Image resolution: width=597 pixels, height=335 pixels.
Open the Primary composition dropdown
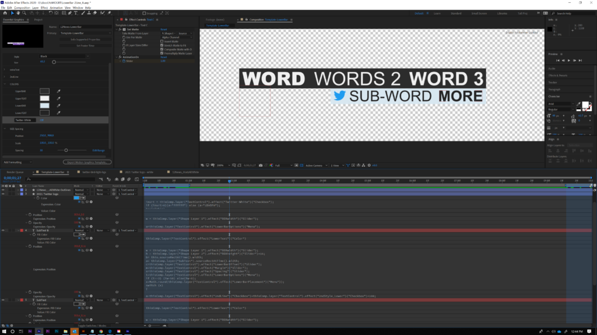(x=85, y=33)
